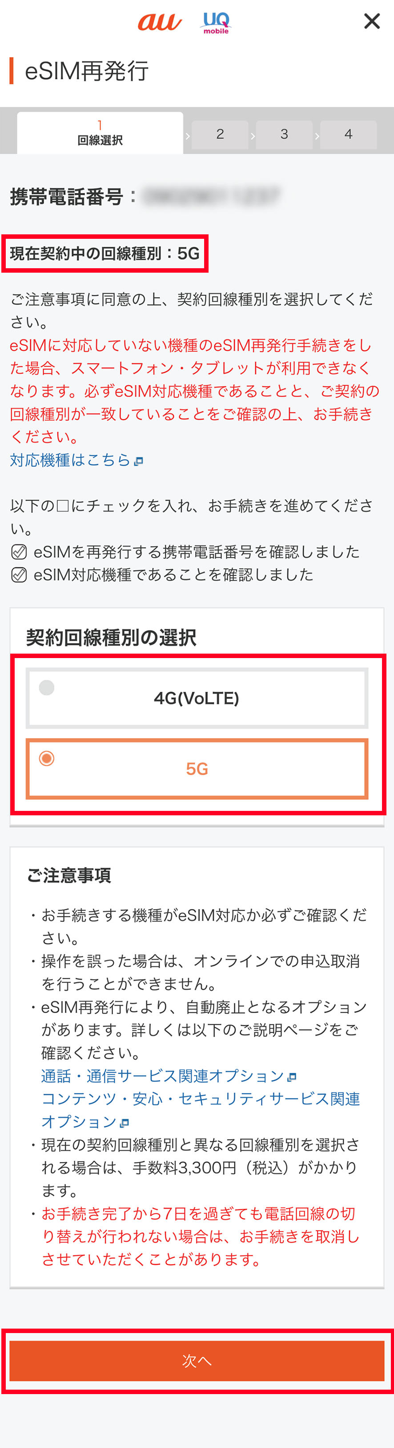Toggle checkbox confirming eSIM対応機種
The image size is (394, 1448).
[19, 575]
